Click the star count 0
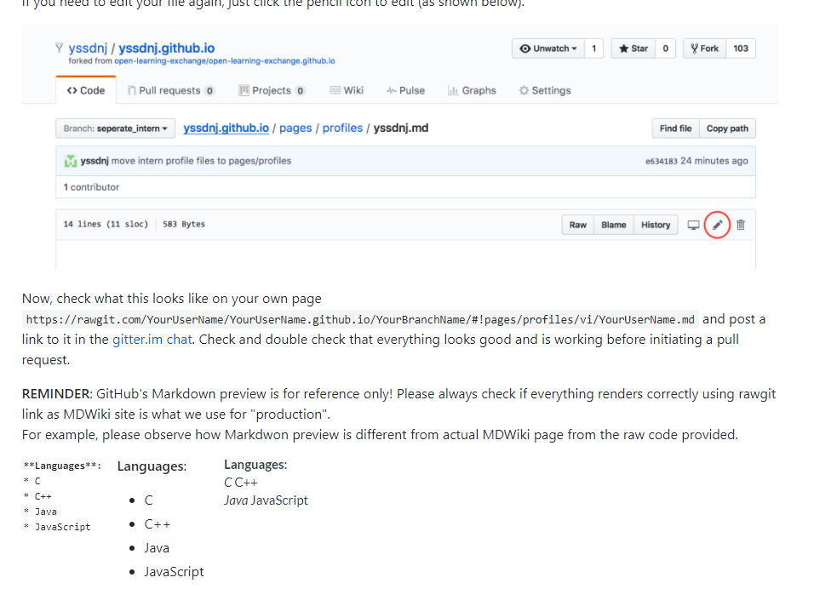Screen dimensions: 814x589 [666, 49]
